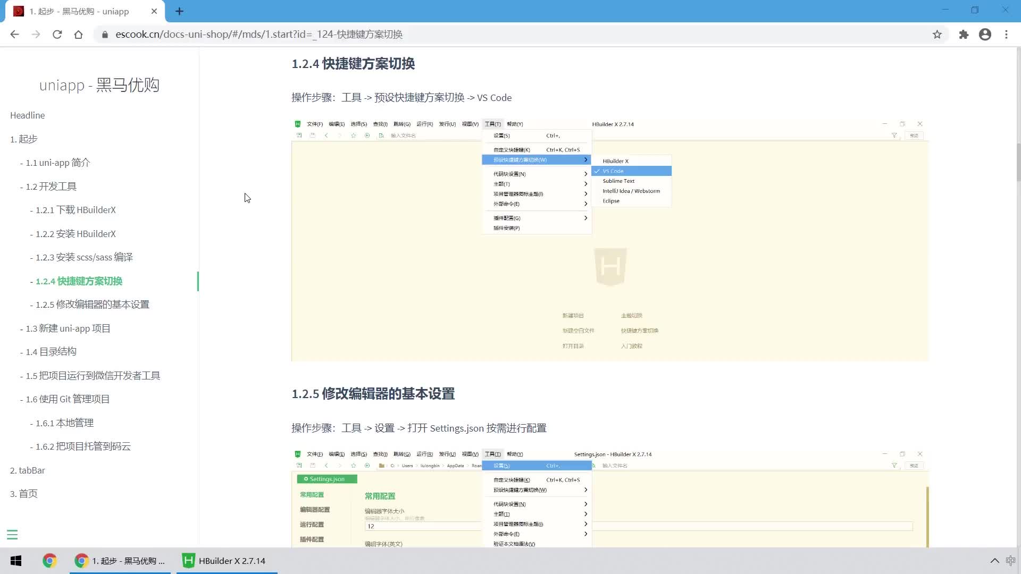
Task: Open a new browser tab
Action: tap(179, 11)
